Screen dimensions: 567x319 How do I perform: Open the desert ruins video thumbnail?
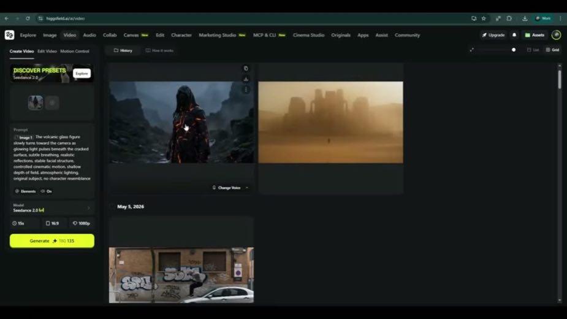330,122
